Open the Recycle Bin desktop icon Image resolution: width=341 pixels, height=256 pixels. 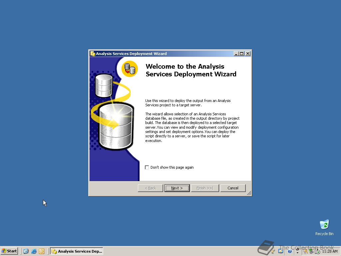point(324,227)
